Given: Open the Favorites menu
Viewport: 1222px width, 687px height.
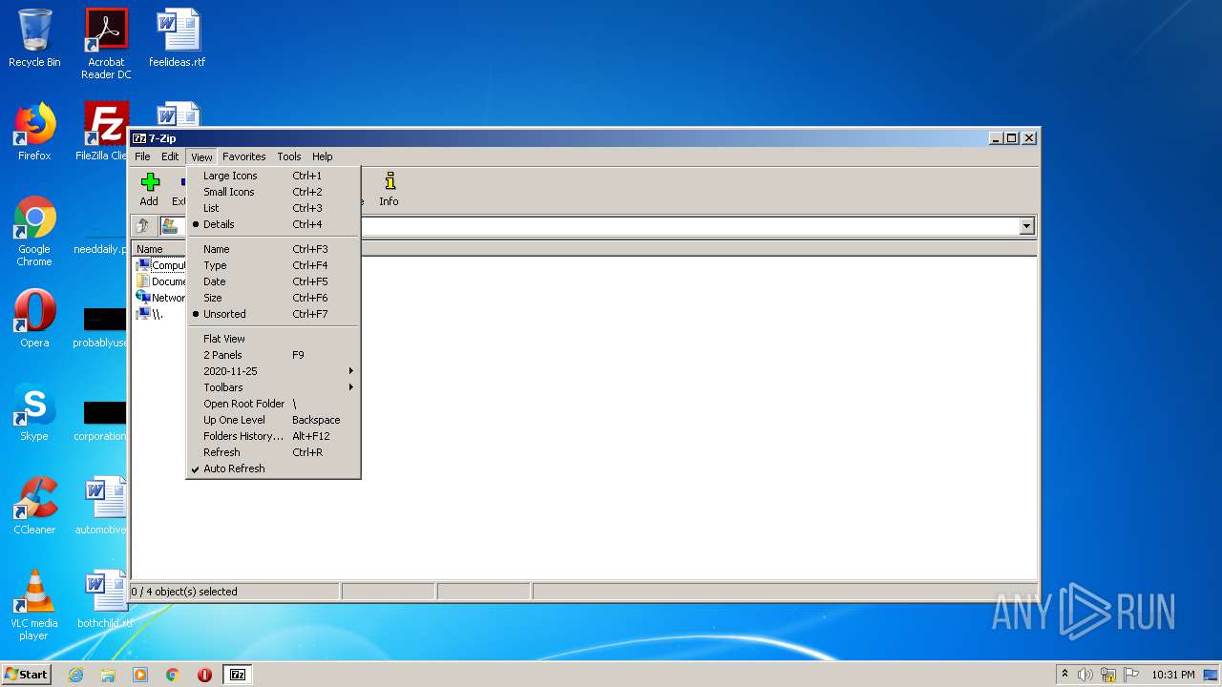Looking at the screenshot, I should [x=244, y=156].
